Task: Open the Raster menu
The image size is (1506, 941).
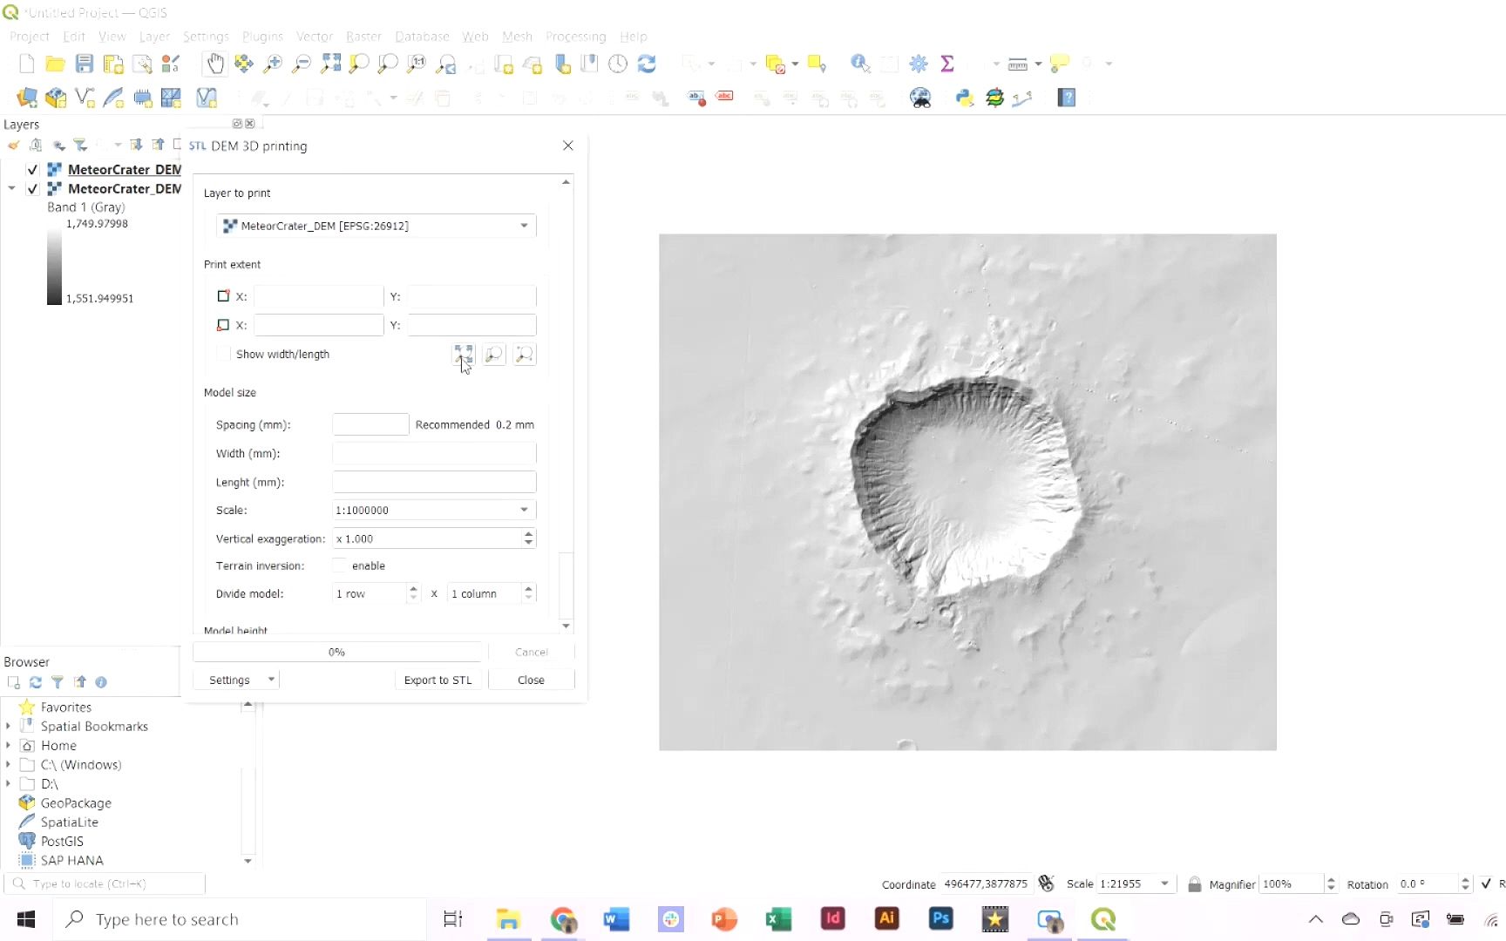Action: (363, 37)
